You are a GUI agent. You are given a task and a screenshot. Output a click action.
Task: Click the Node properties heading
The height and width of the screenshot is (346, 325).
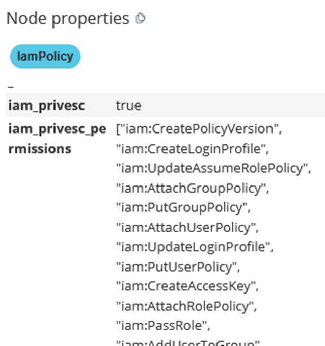67,19
